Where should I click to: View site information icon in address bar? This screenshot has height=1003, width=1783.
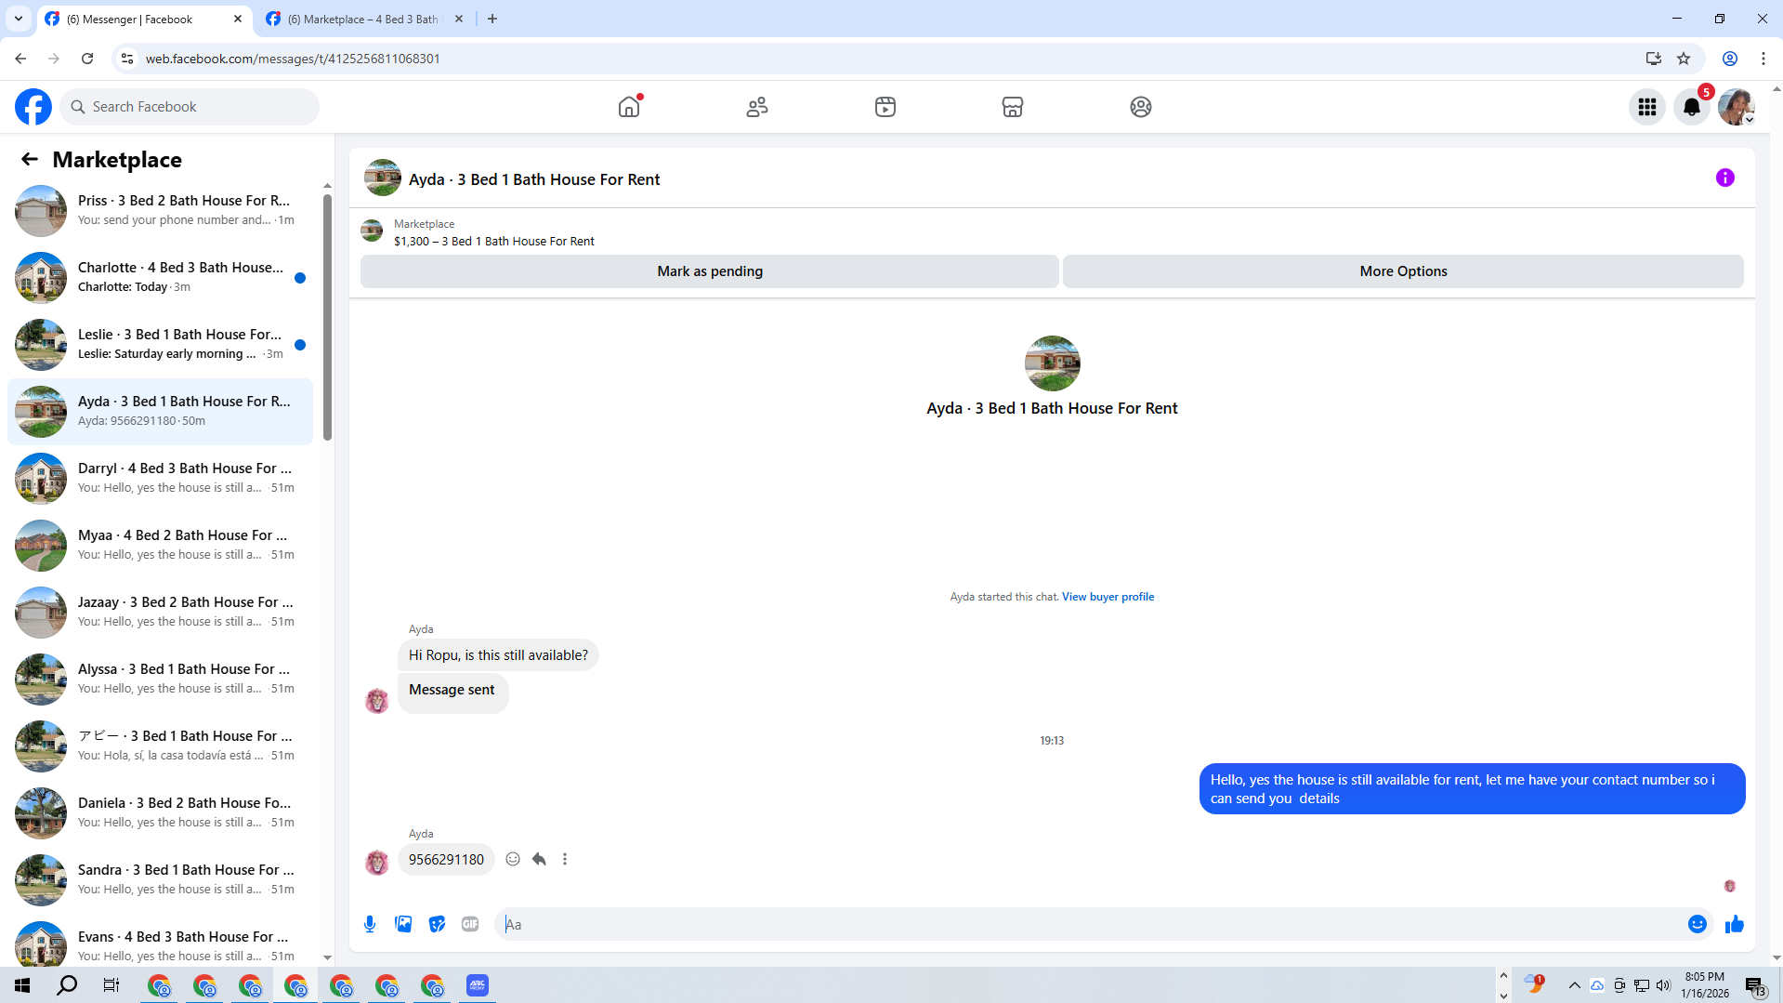click(127, 59)
